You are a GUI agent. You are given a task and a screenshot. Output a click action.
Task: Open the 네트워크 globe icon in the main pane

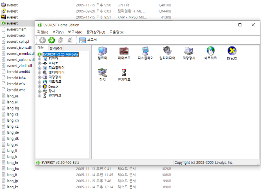pos(211,51)
